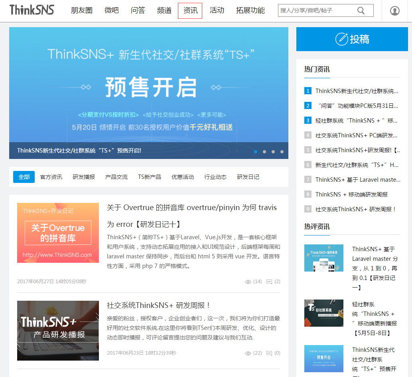Open comments icon on the Overtrue article
This screenshot has height=377, width=412.
(x=270, y=282)
